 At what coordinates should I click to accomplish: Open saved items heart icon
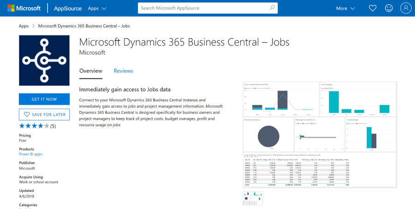[373, 8]
